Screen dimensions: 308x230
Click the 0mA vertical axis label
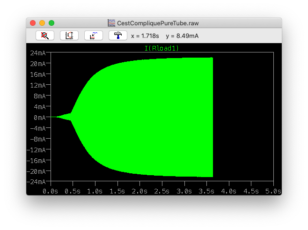tap(39, 118)
